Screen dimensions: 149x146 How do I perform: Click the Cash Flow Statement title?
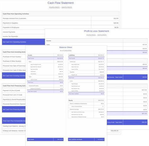pos(61,3)
